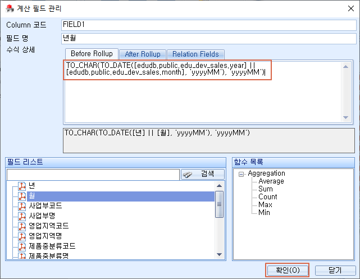Click the field icon beside 사업부명
This screenshot has width=360, height=279.
click(22, 216)
